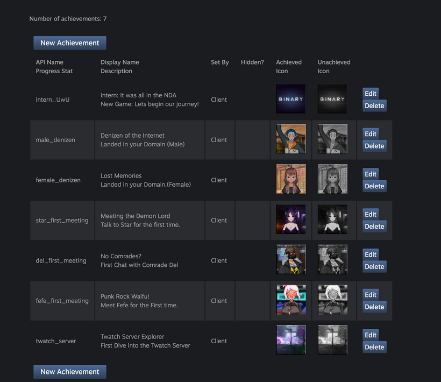Delete the fefe_first_meeting achievement

coord(374,307)
